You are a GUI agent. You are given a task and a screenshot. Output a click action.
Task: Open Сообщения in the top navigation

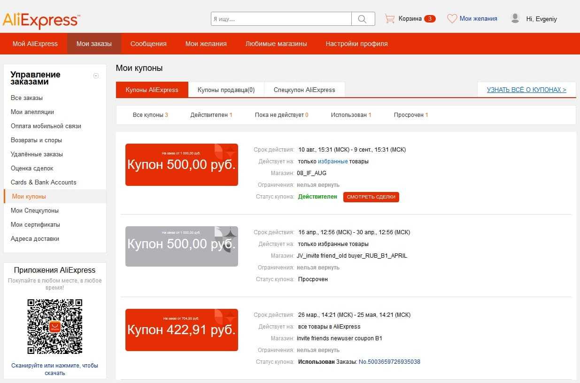(148, 44)
